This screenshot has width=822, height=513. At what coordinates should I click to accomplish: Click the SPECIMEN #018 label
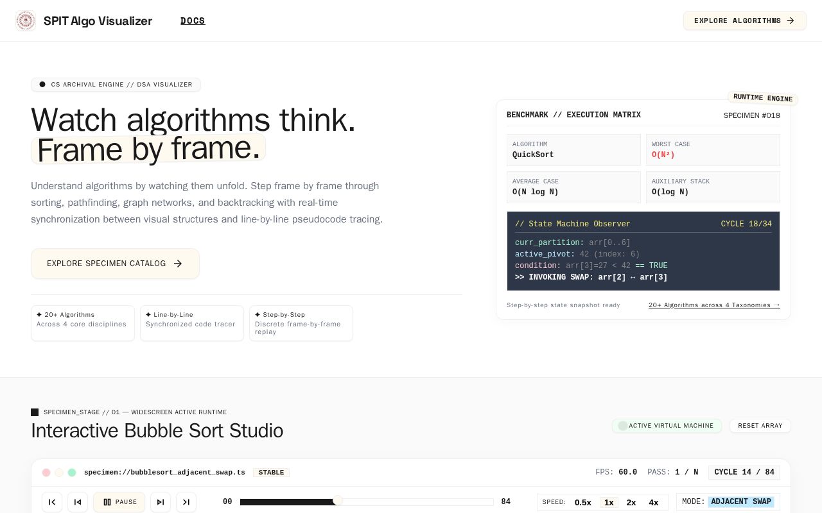(752, 115)
